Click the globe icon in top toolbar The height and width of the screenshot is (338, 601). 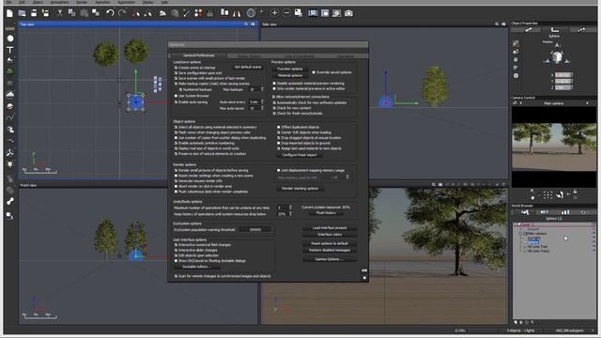251,13
